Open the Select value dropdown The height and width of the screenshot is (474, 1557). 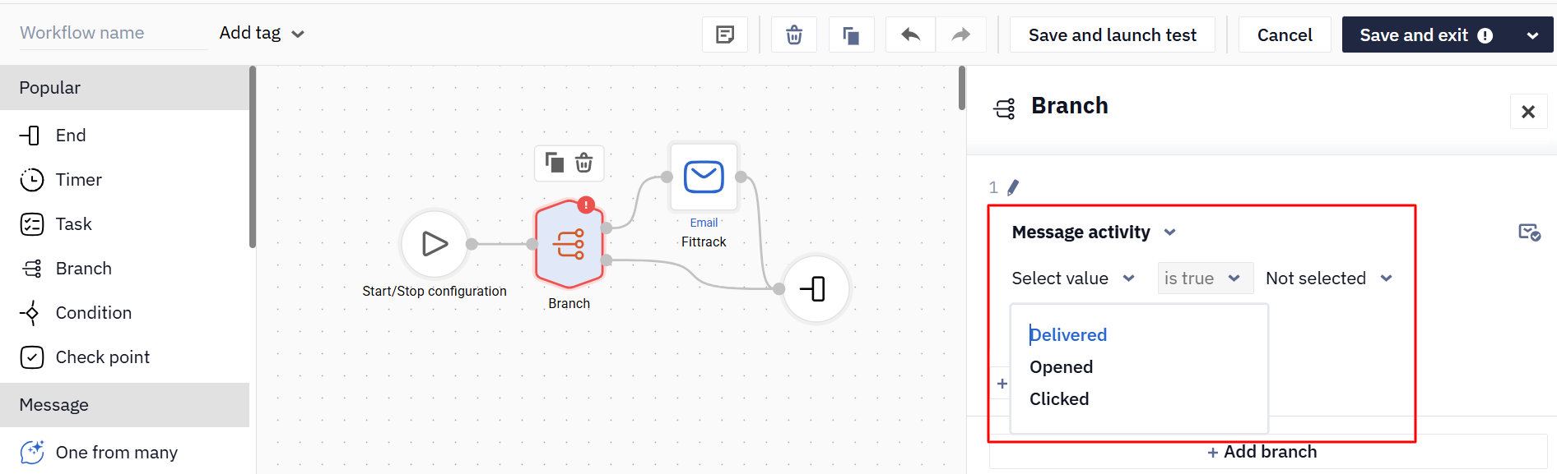tap(1073, 278)
